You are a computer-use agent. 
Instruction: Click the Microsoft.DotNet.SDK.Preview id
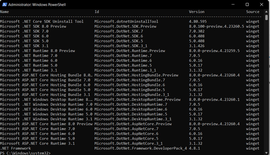[125, 26]
